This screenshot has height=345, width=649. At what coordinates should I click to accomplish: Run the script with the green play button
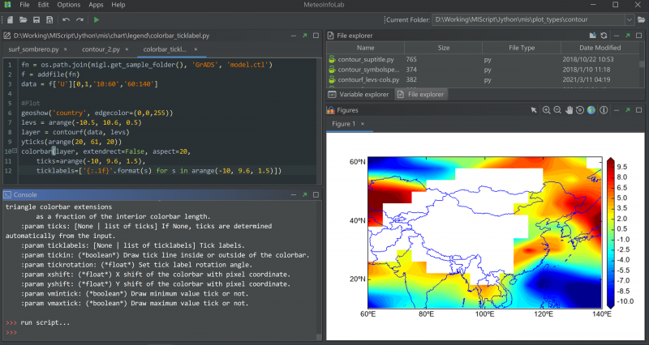pyautogui.click(x=97, y=19)
